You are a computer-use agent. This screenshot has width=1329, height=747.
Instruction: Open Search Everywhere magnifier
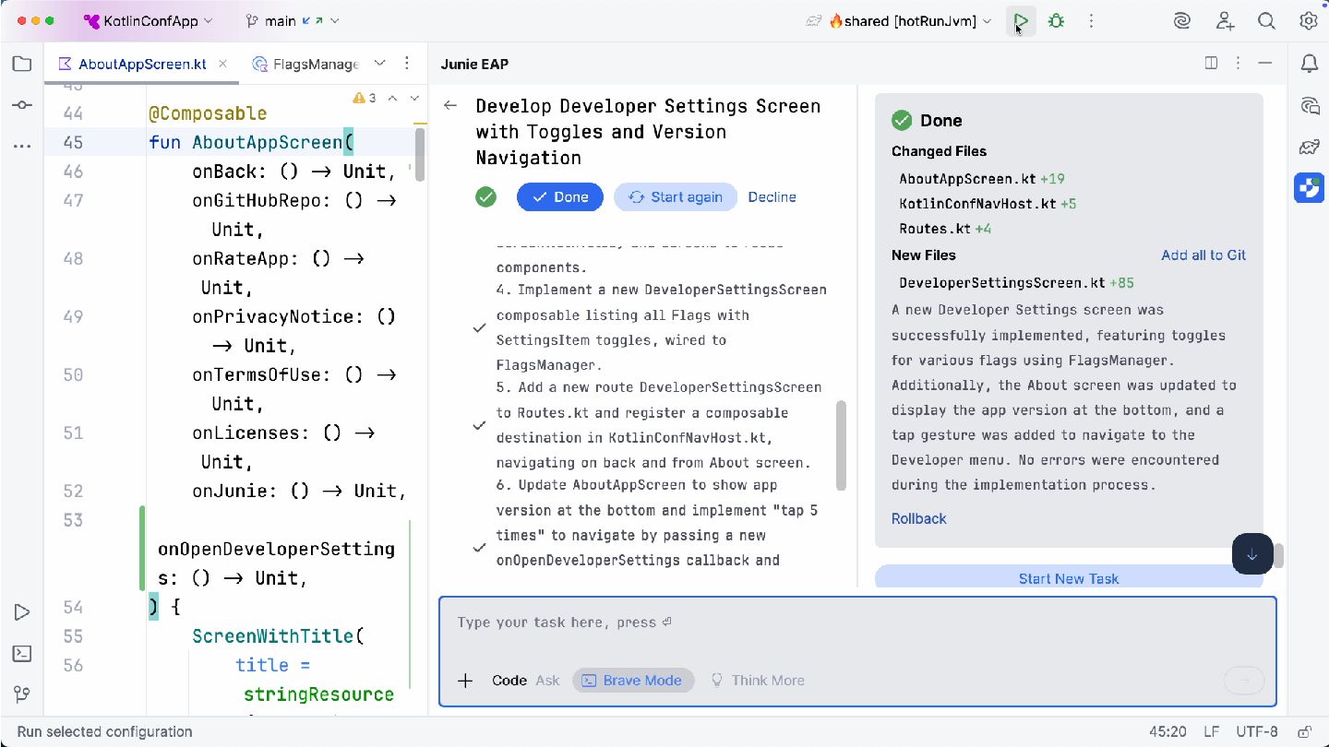pos(1267,20)
